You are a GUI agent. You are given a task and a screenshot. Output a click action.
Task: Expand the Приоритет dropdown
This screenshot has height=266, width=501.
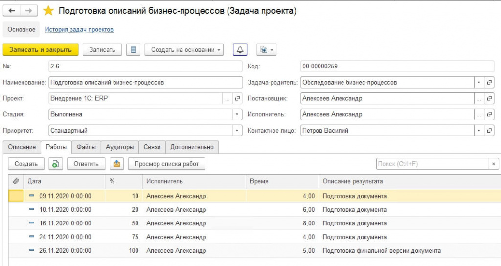click(237, 131)
